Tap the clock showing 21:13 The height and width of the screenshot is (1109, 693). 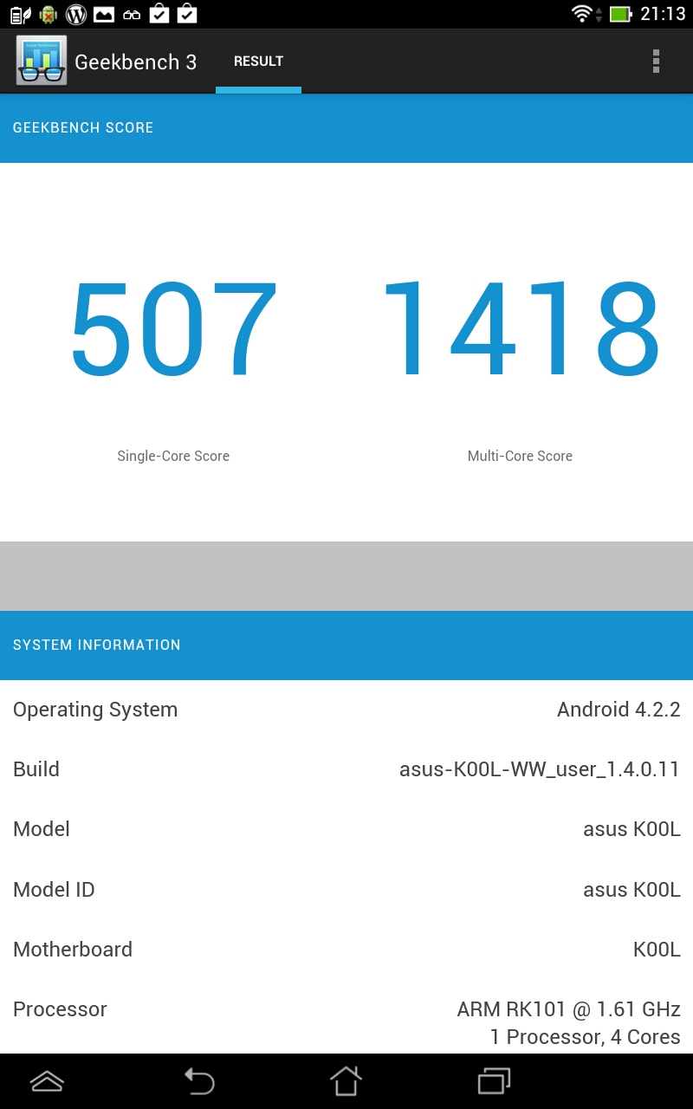point(663,14)
